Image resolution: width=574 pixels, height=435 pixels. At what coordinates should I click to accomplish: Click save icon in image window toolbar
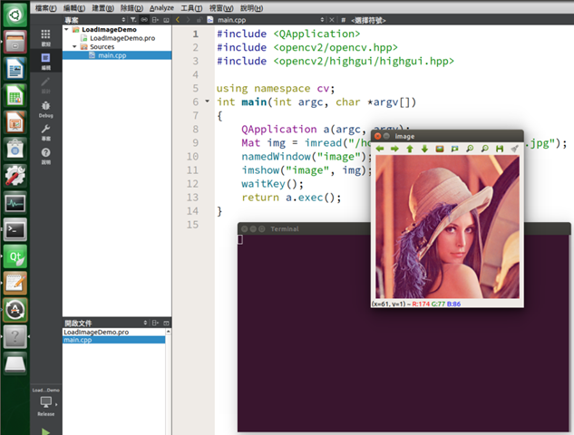[x=500, y=149]
